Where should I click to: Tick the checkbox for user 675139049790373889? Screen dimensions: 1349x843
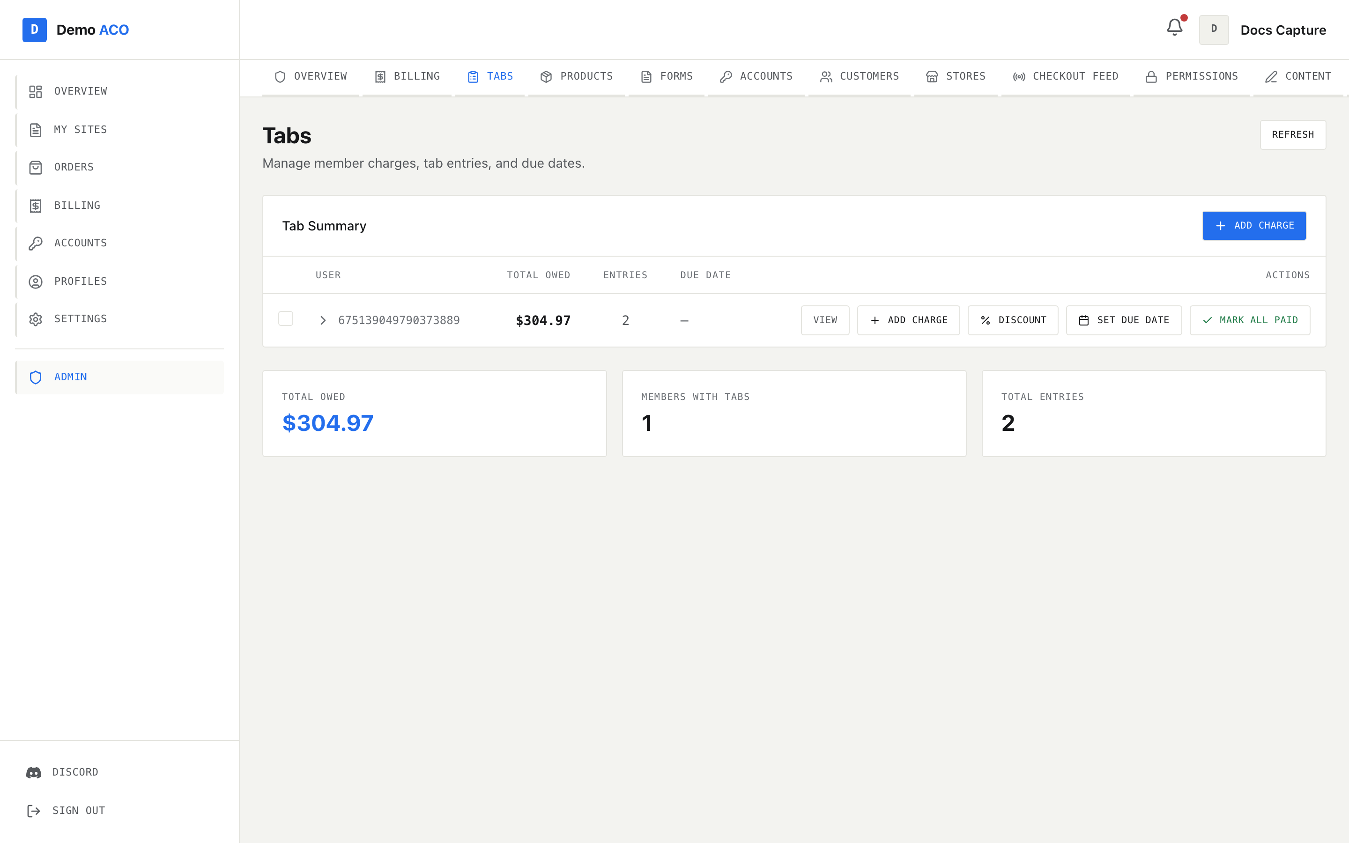tap(285, 318)
